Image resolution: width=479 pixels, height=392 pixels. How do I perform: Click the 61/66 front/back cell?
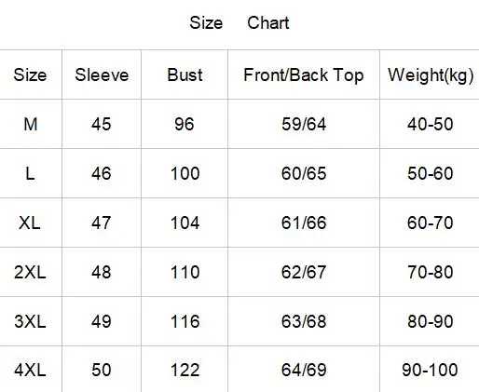pos(304,223)
